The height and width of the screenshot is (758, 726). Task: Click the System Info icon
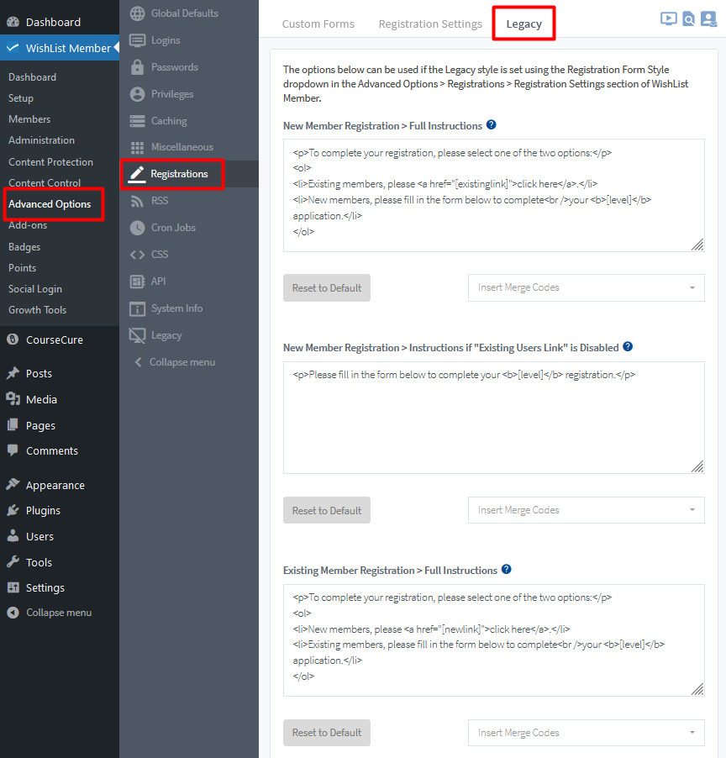pyautogui.click(x=137, y=308)
